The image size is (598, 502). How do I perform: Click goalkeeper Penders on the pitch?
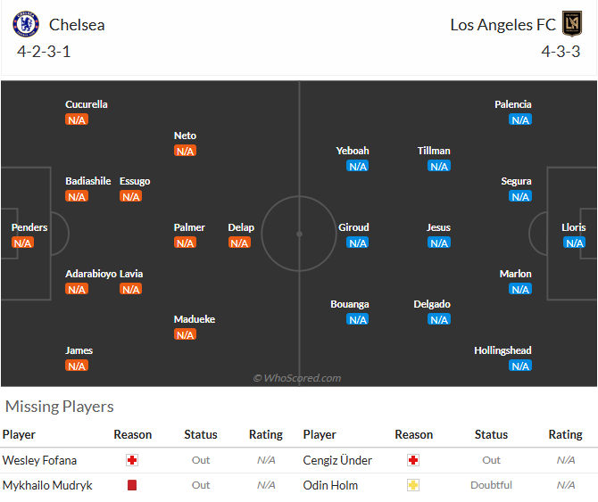click(x=29, y=227)
